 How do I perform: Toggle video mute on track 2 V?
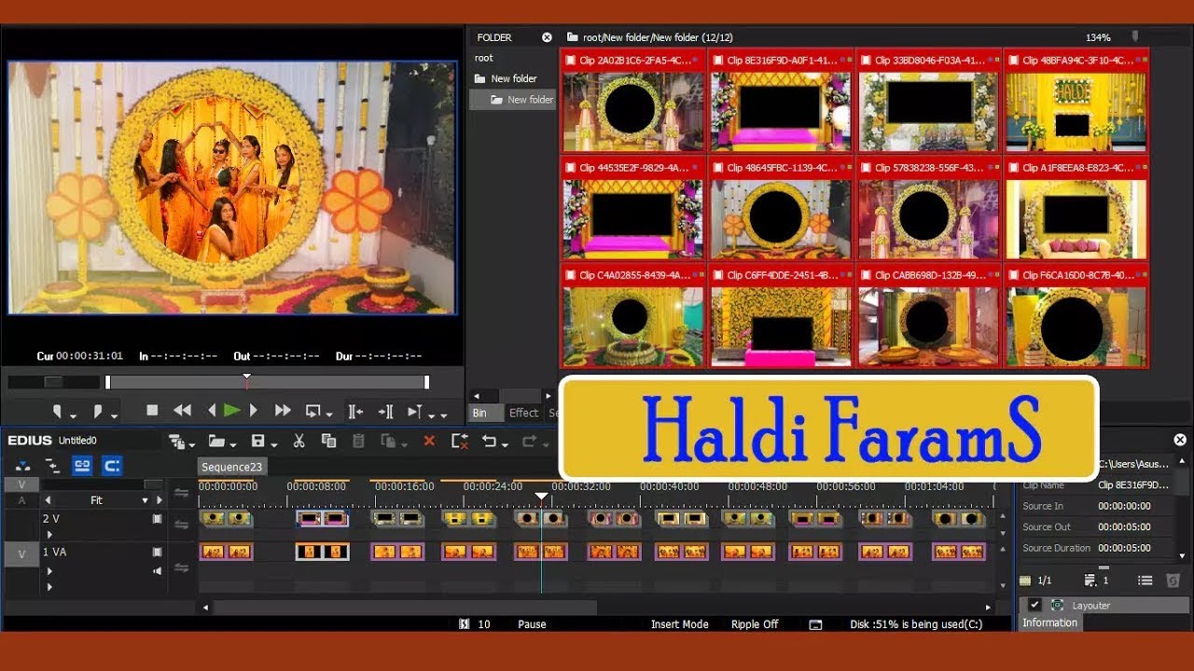[x=157, y=519]
